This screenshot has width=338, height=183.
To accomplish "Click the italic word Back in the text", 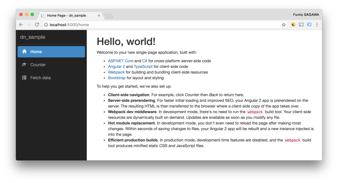I will pyautogui.click(x=214, y=95).
